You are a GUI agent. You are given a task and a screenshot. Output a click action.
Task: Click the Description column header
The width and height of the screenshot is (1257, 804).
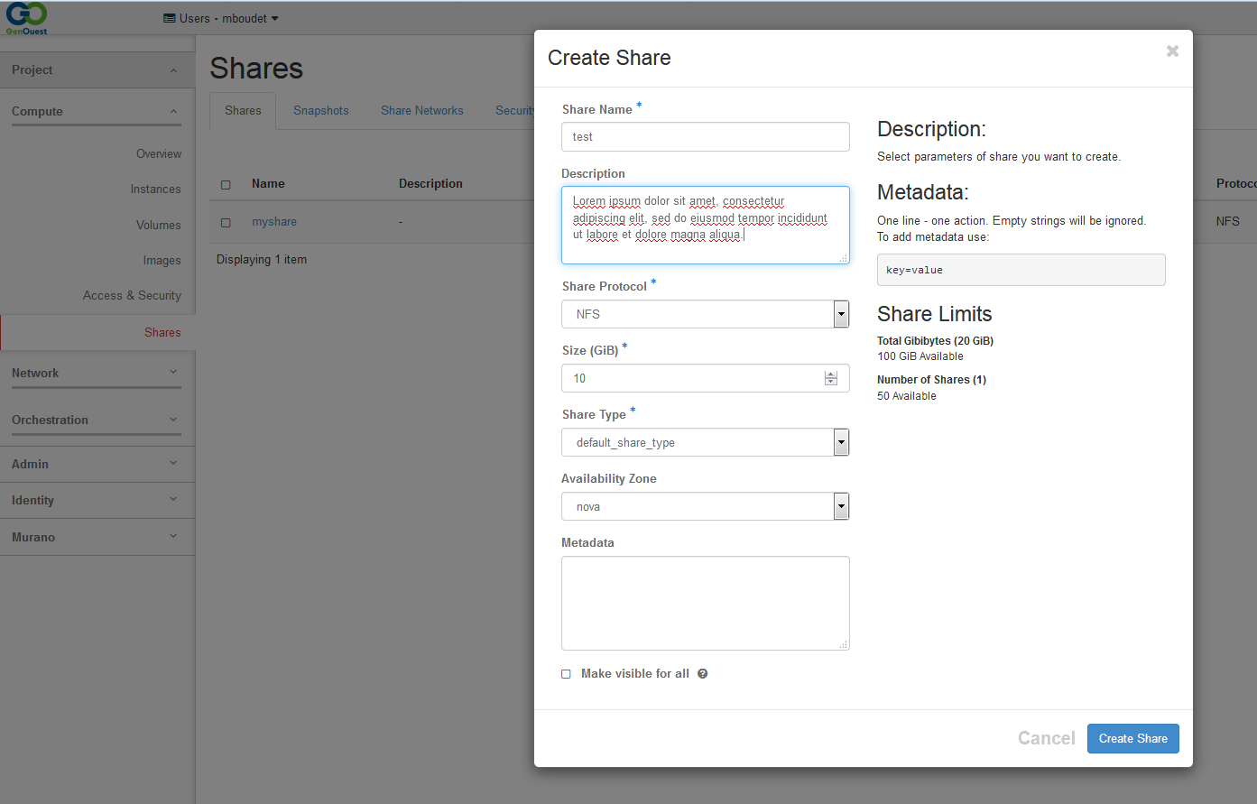(x=430, y=184)
